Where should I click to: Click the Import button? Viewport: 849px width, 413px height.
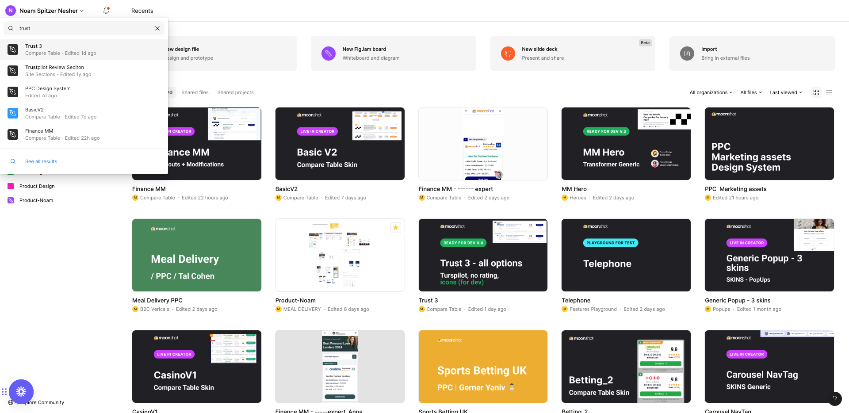(x=752, y=54)
